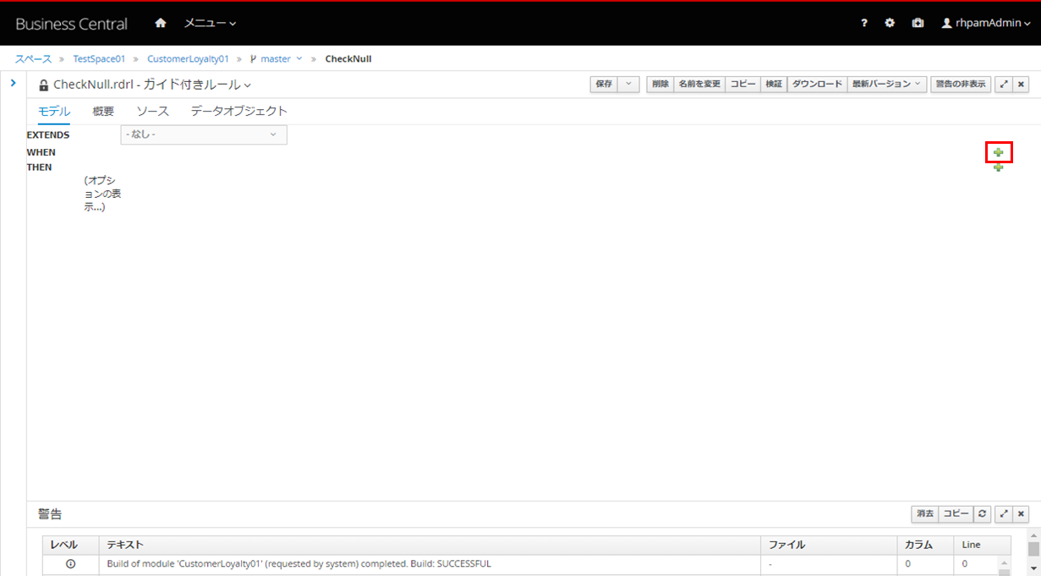Click the Line column header
The image size is (1041, 576).
[x=982, y=545]
